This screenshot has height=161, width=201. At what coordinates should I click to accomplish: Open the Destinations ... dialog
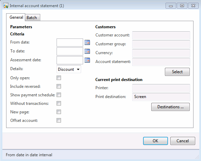click(170, 107)
